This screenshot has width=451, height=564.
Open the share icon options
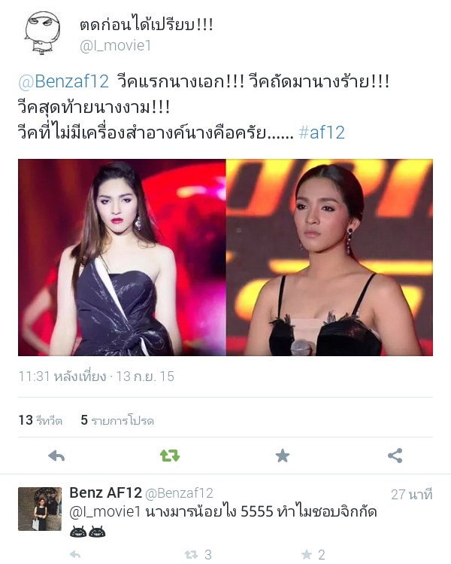395,456
